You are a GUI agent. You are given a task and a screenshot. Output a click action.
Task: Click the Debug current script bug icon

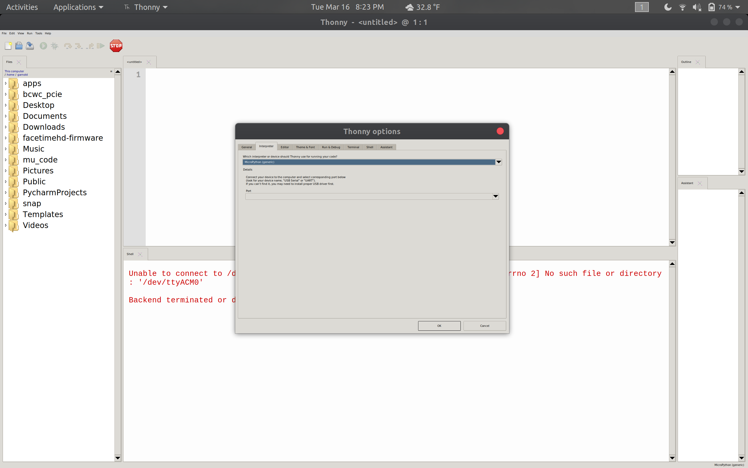click(x=54, y=46)
